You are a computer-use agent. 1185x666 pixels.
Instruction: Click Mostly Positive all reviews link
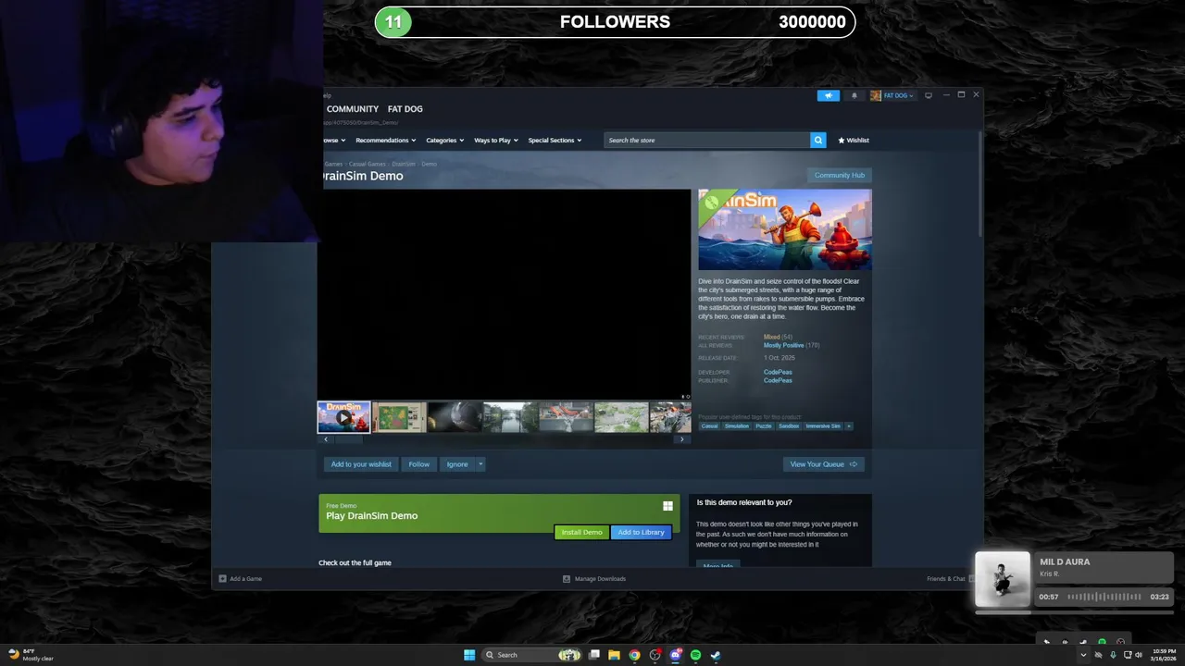click(783, 345)
